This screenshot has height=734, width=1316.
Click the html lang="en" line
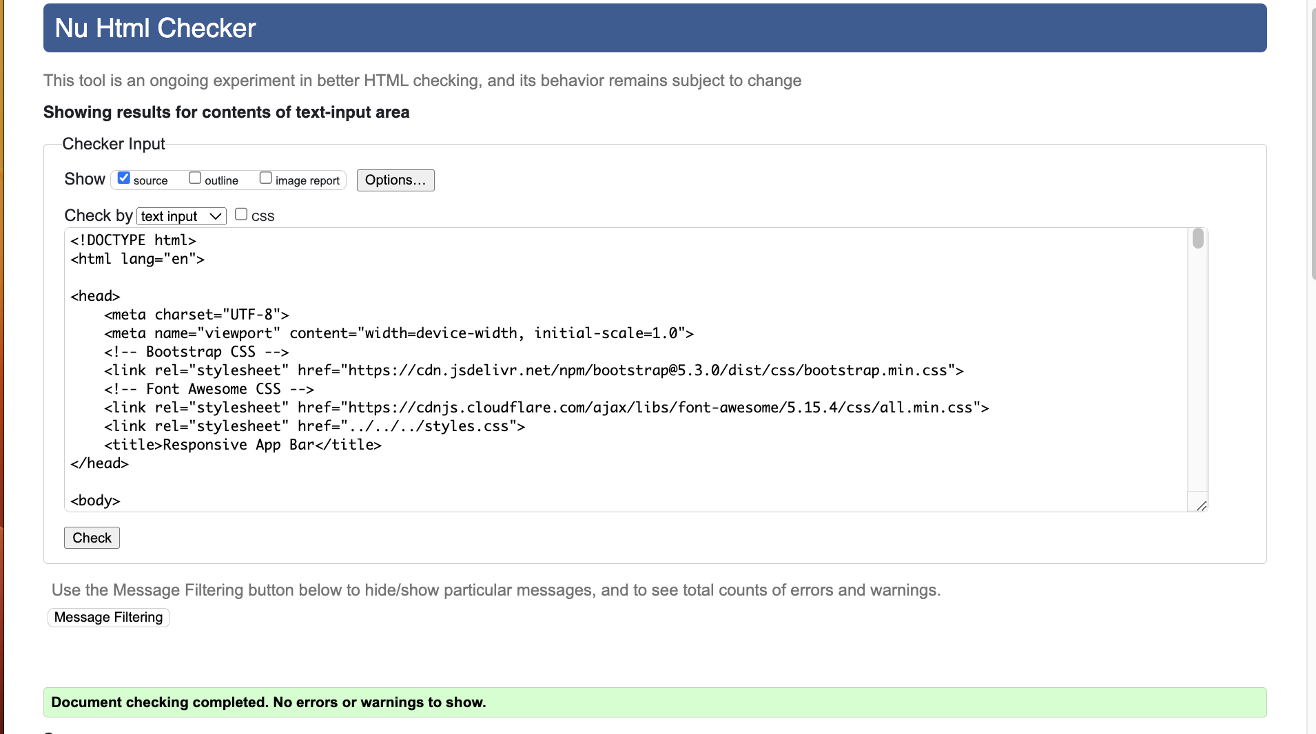pos(137,259)
